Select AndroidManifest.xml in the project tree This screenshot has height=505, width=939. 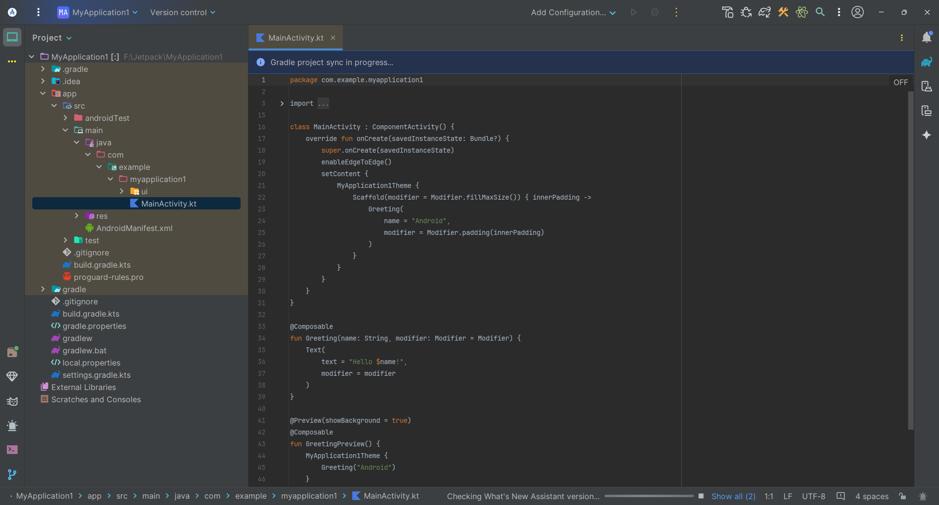pyautogui.click(x=134, y=228)
